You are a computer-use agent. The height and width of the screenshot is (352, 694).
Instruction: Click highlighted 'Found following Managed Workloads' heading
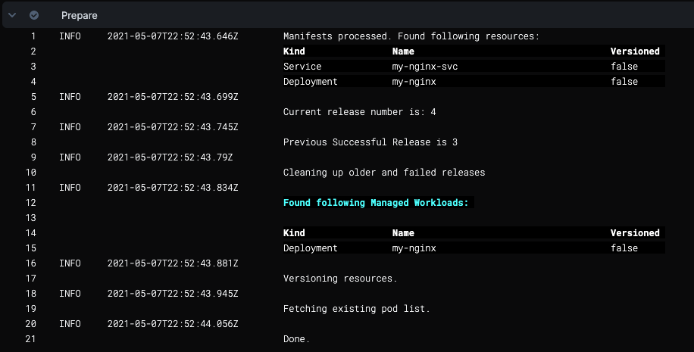376,203
